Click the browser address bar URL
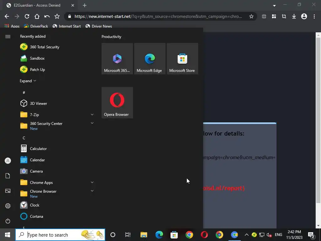Screen dimensions: 321x241 point(158,16)
